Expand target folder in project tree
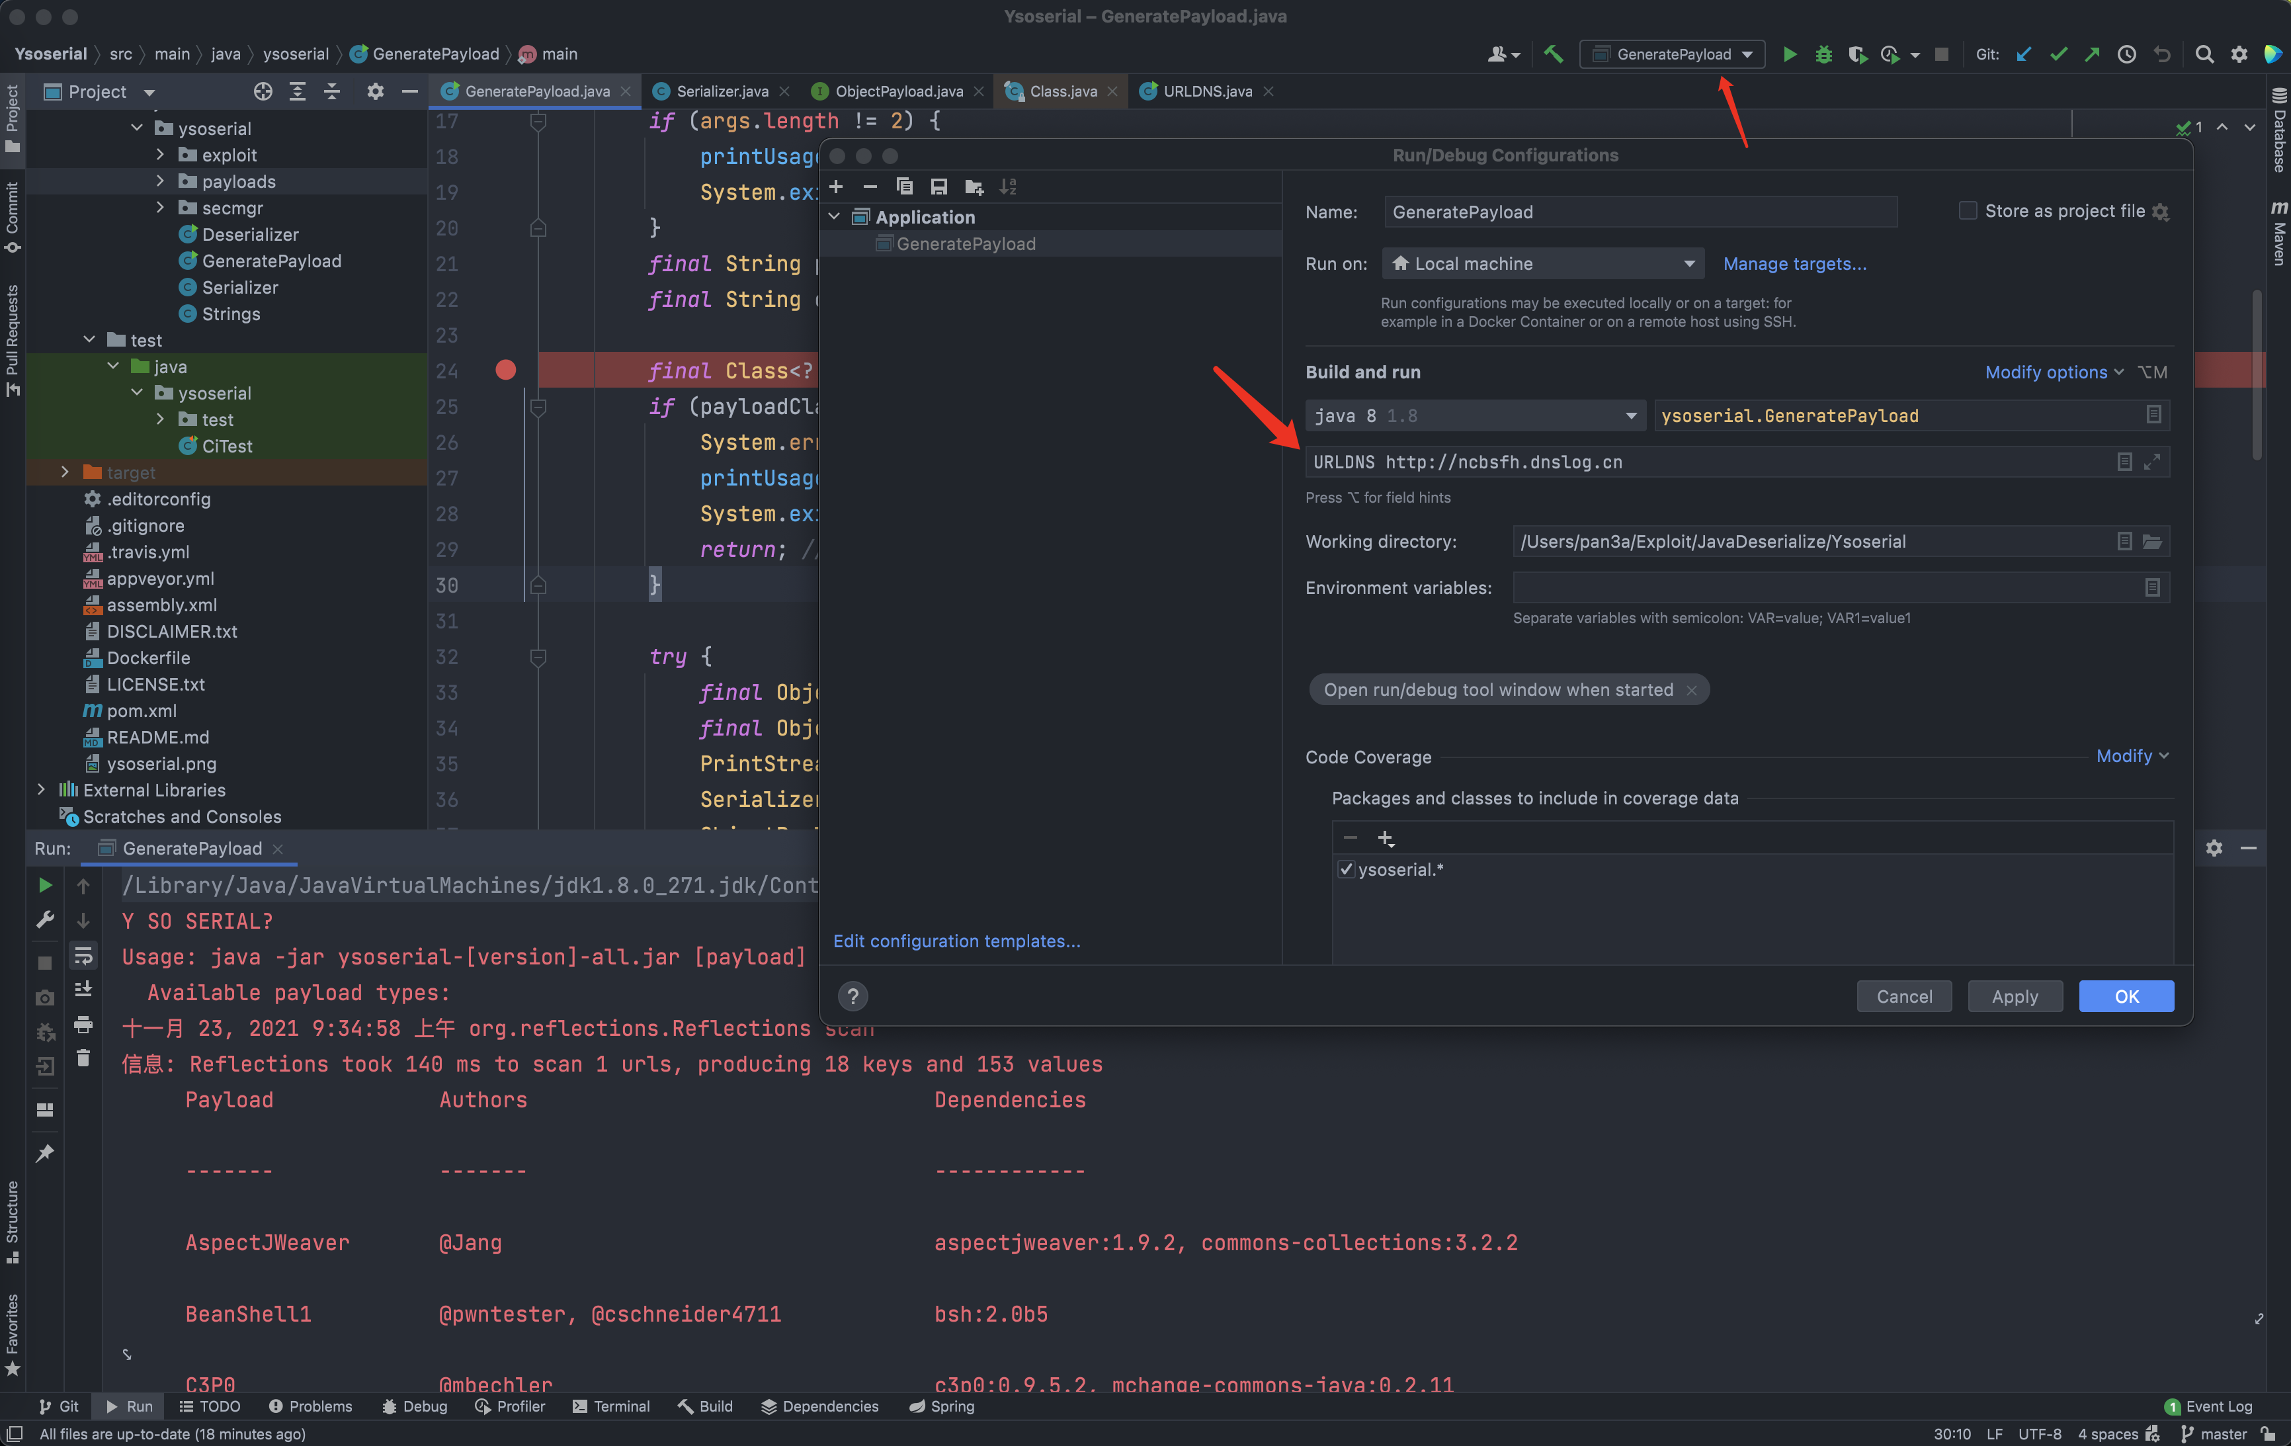The image size is (2291, 1446). 65,472
